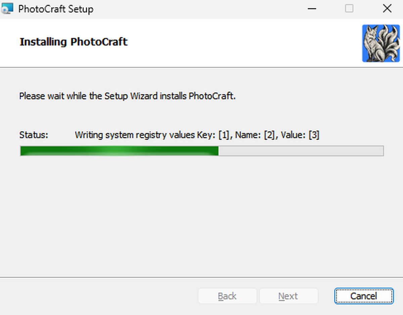
Task: Close the PhotoCraft Setup window
Action: [x=387, y=9]
